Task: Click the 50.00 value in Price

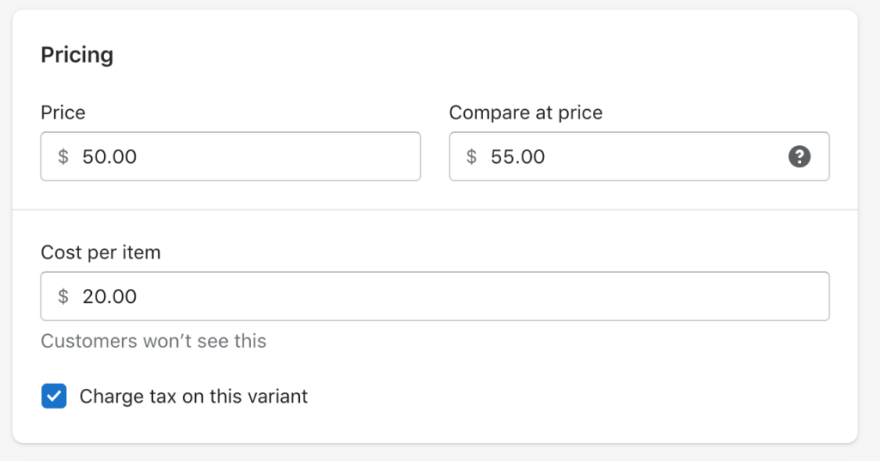Action: pos(109,156)
